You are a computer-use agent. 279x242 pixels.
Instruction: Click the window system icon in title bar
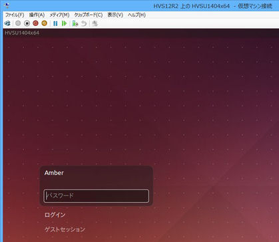[x=7, y=5]
